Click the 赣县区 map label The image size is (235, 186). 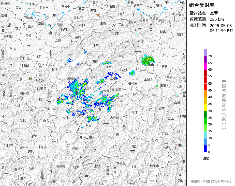click(x=121, y=163)
